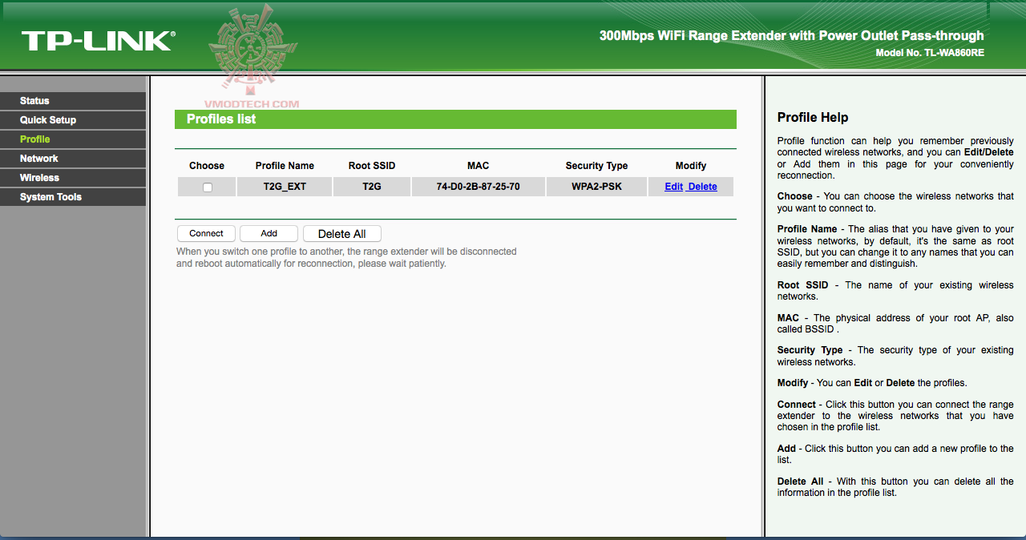1026x540 pixels.
Task: Click the Add profile button
Action: [269, 233]
